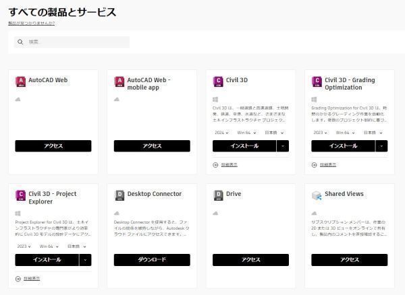Screen dimensions: 405x295
Task: Click the Civil 3D - Project Explorer icon
Action: (21, 195)
